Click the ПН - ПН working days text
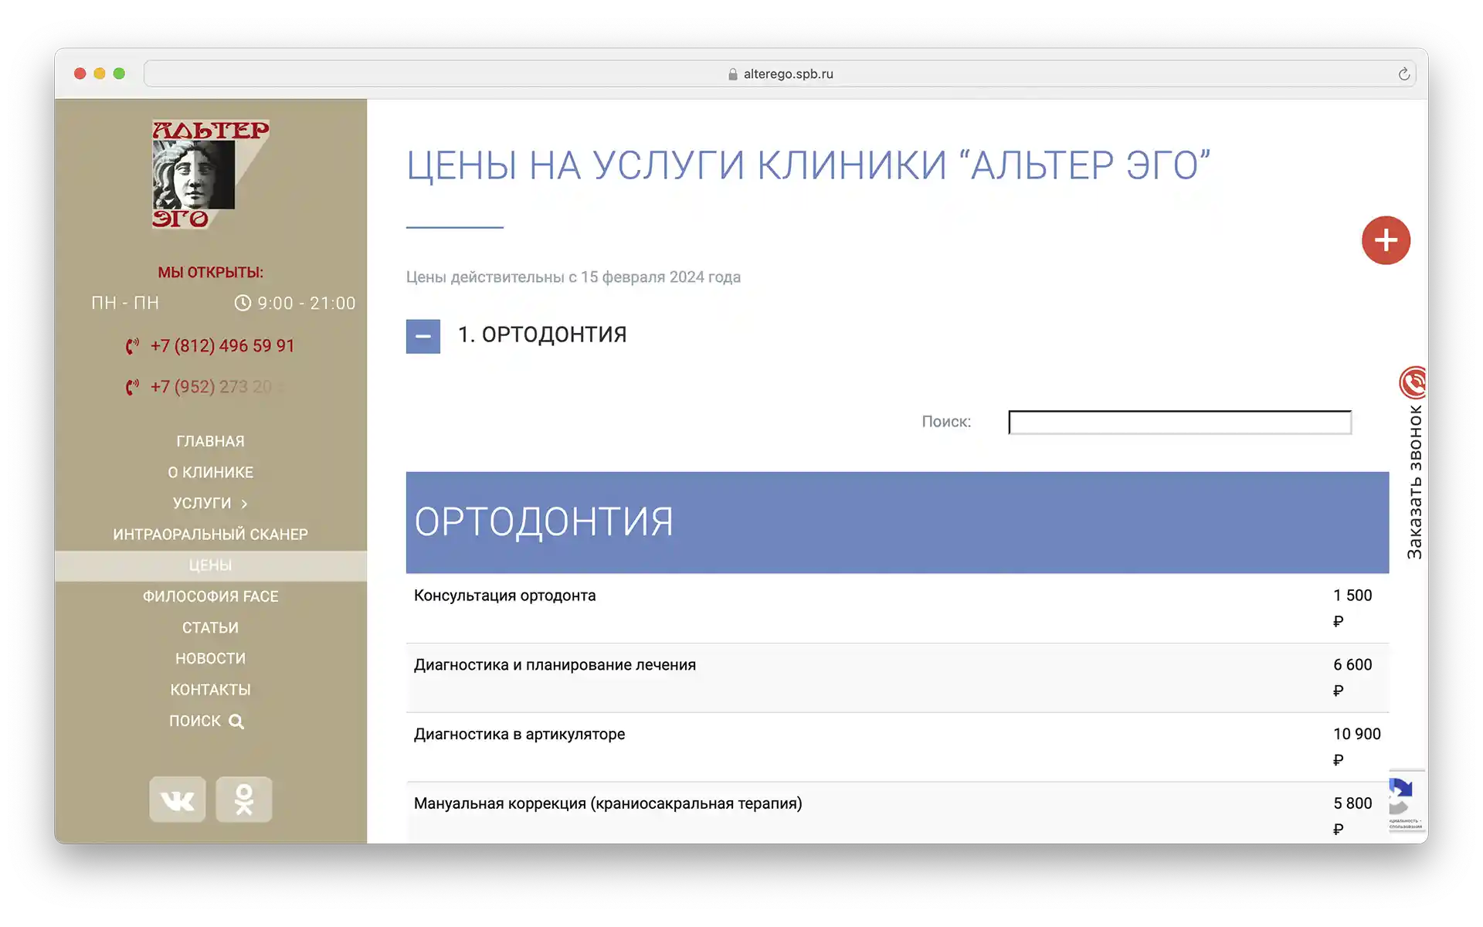This screenshot has height=927, width=1483. point(125,303)
